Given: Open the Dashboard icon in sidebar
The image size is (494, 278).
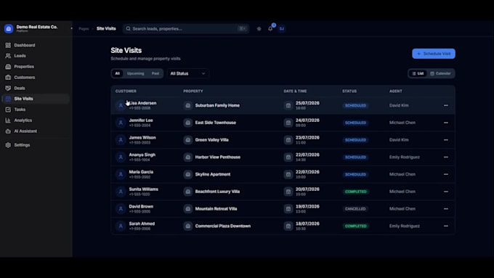Looking at the screenshot, I should (x=8, y=45).
